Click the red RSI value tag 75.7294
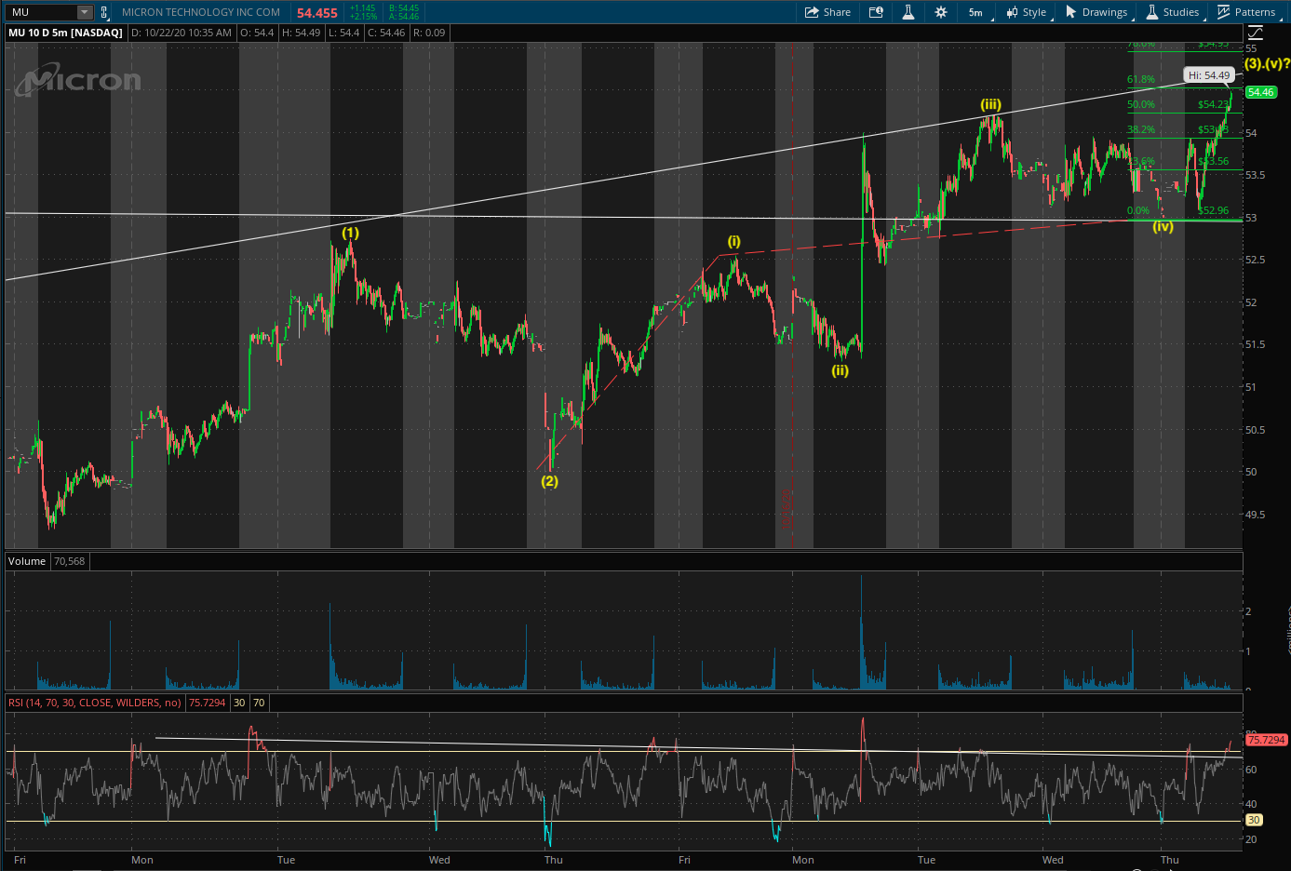This screenshot has height=871, width=1291. point(1266,740)
